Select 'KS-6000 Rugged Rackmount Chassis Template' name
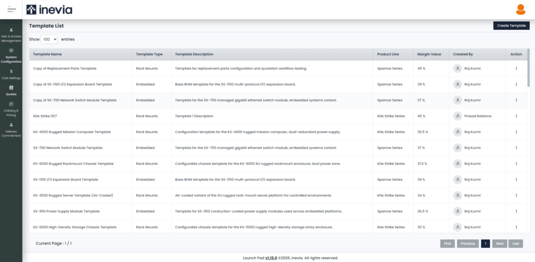 [73, 164]
